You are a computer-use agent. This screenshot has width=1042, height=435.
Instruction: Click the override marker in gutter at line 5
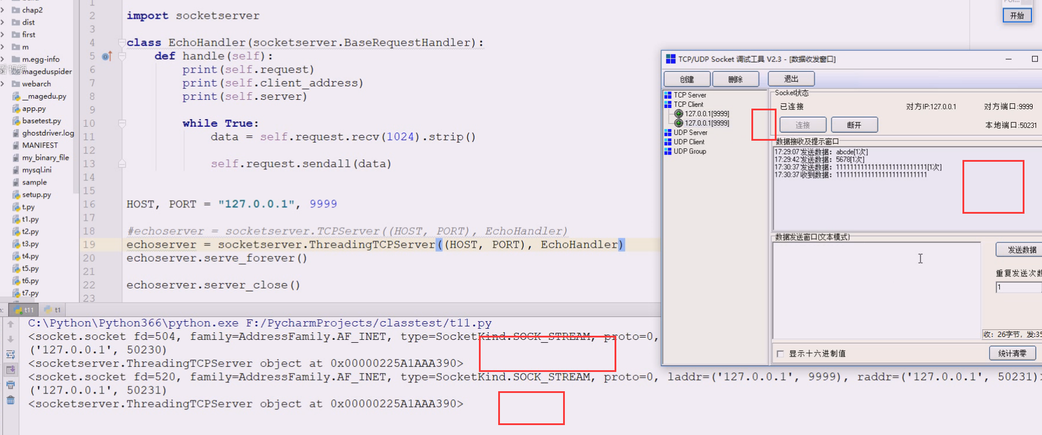pos(106,56)
